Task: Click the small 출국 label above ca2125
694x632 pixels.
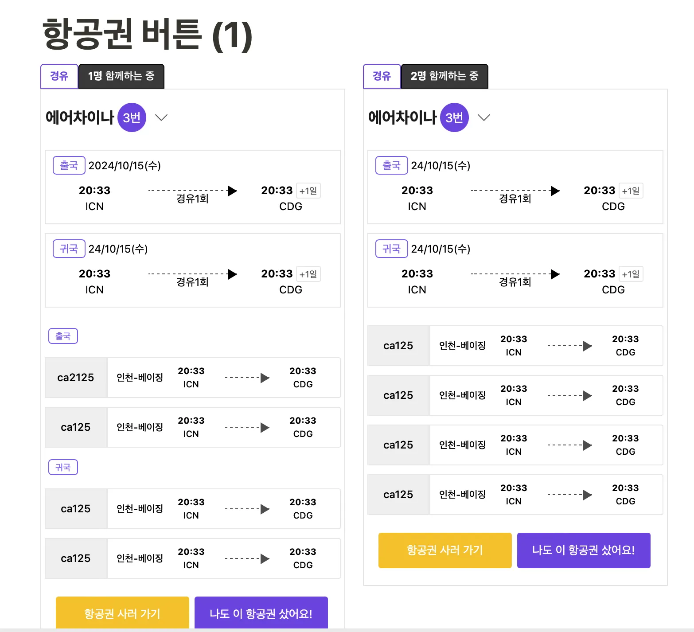Action: coord(63,336)
